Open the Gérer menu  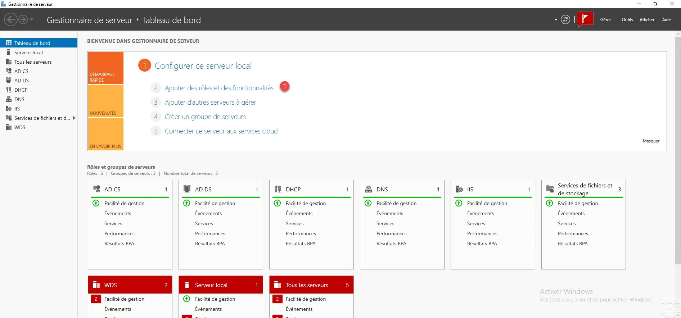pos(605,20)
